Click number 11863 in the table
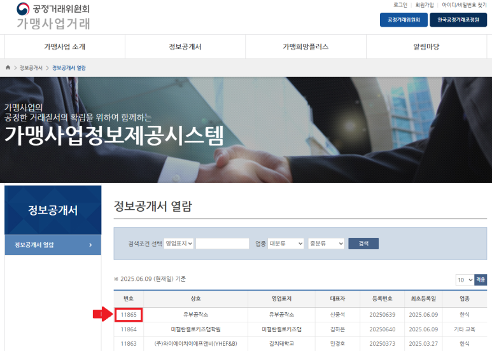This screenshot has width=492, height=351. [x=129, y=344]
